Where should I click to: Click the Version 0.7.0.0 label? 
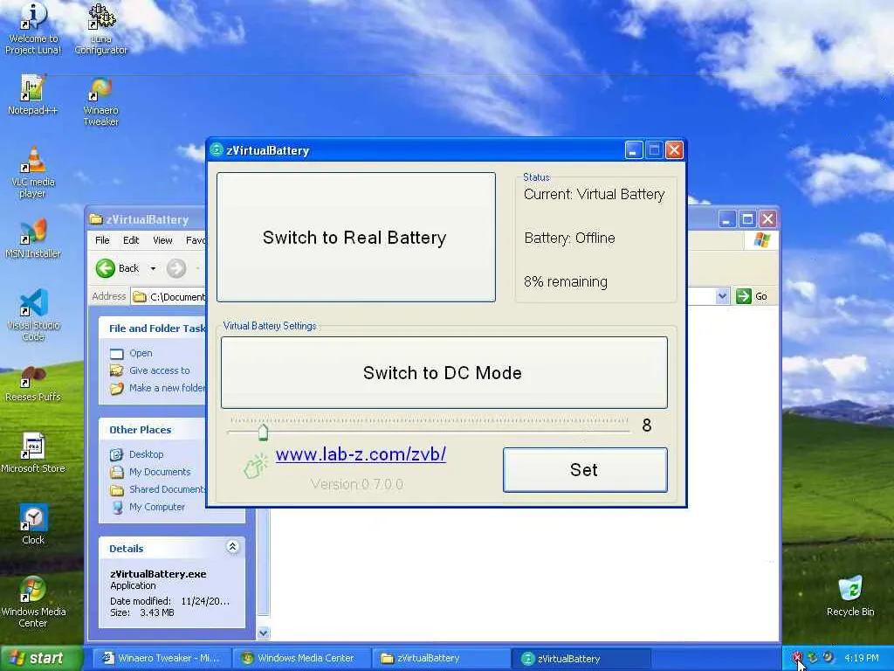[x=357, y=484]
